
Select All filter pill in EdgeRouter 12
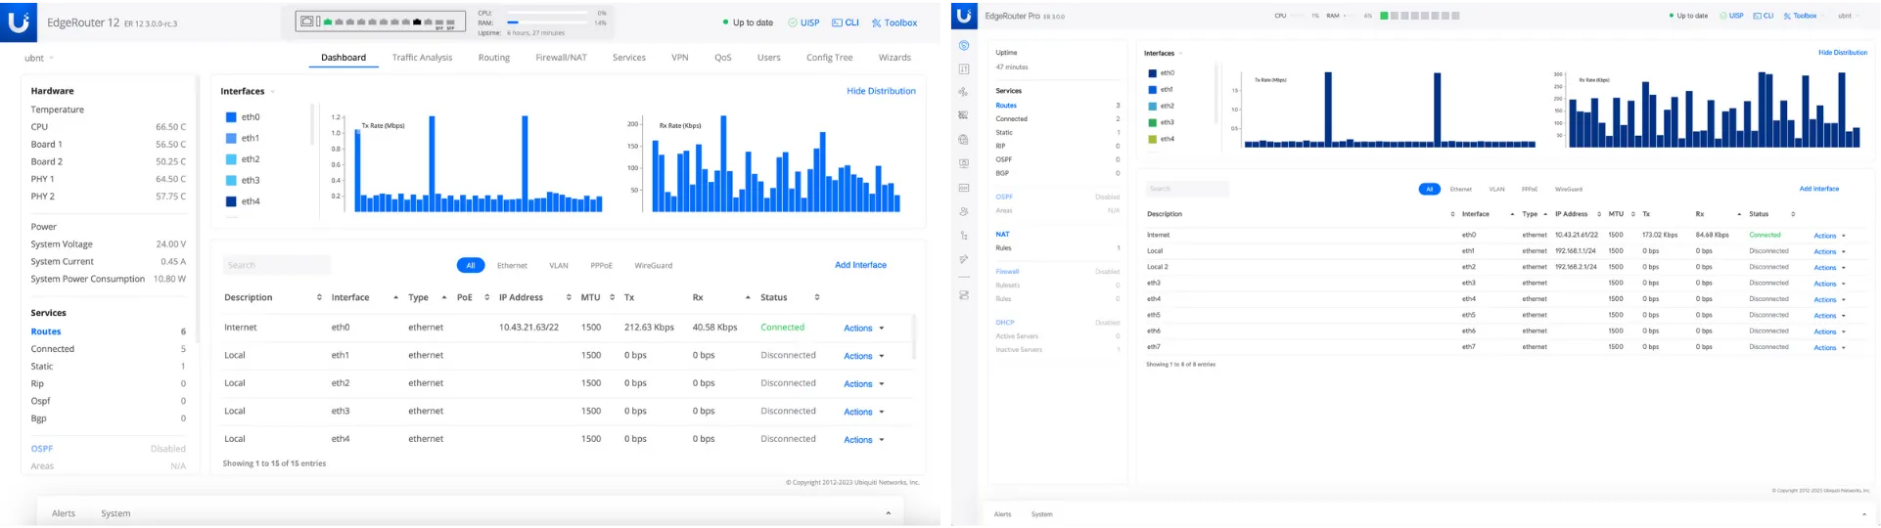(x=471, y=265)
